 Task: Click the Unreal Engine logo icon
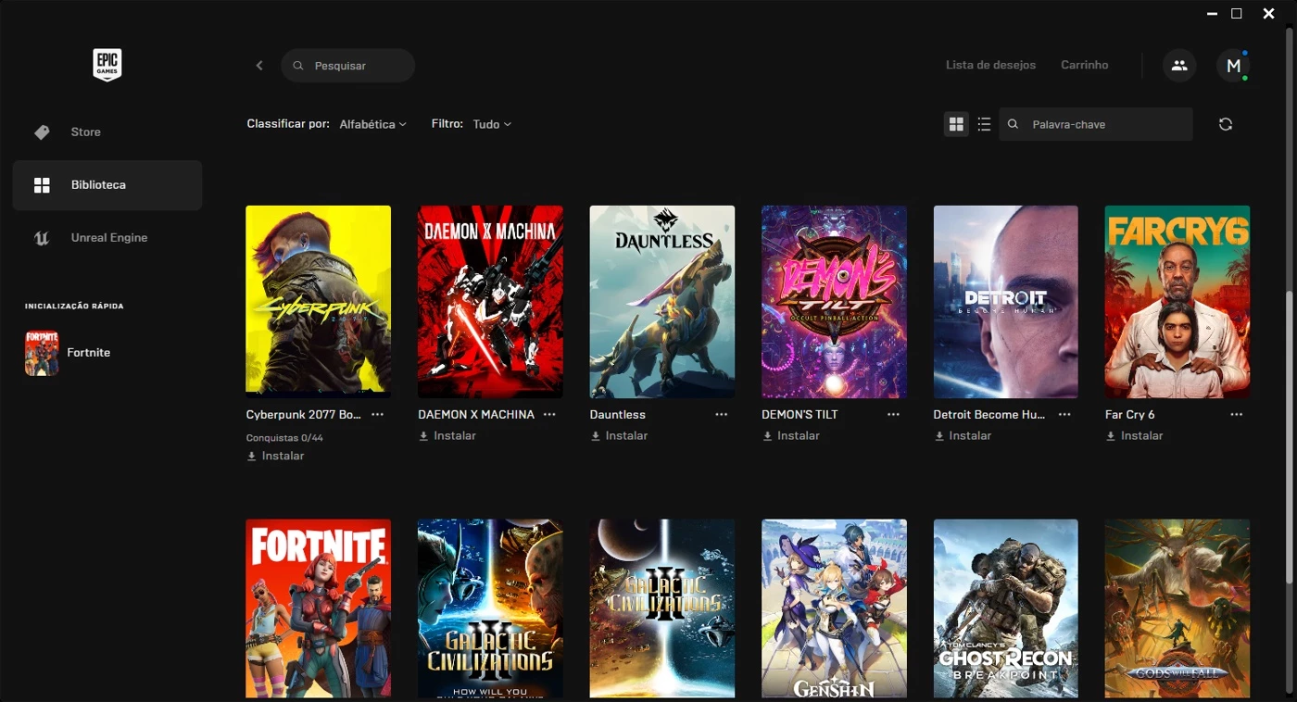point(42,238)
